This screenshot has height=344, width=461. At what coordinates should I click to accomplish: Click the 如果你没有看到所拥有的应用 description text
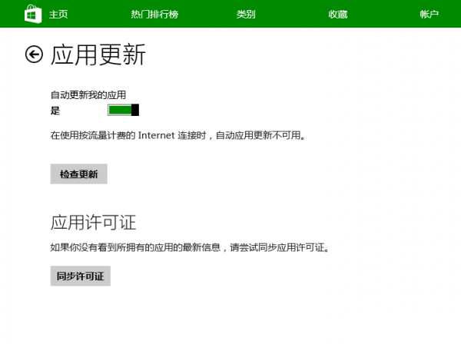pyautogui.click(x=190, y=247)
